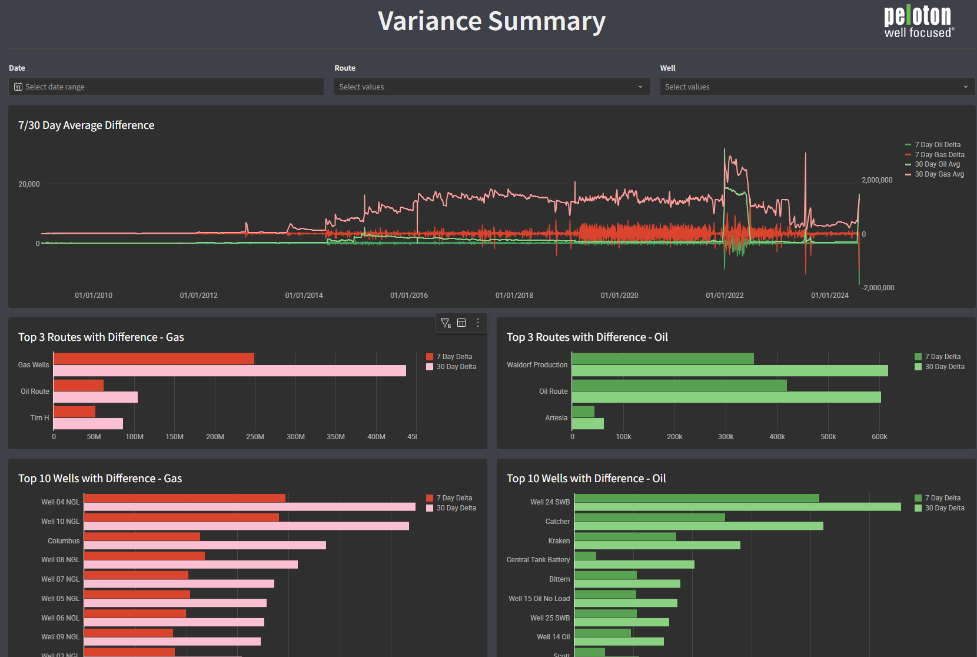The width and height of the screenshot is (977, 657).
Task: Click the Catcher well axis label
Action: 557,522
